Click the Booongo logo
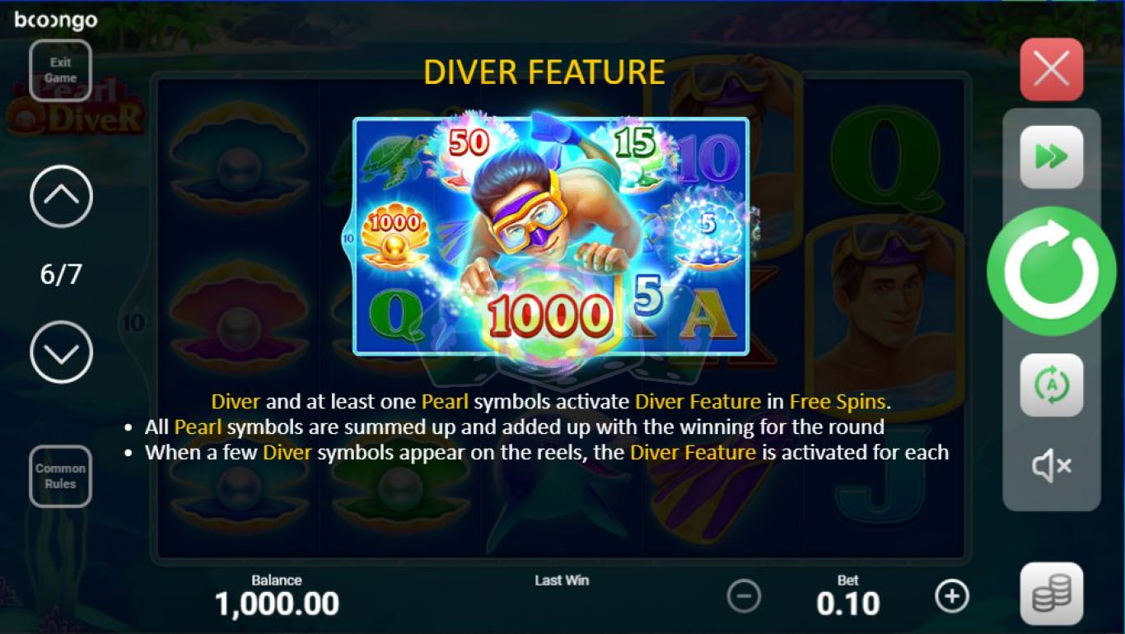The image size is (1125, 634). [56, 21]
